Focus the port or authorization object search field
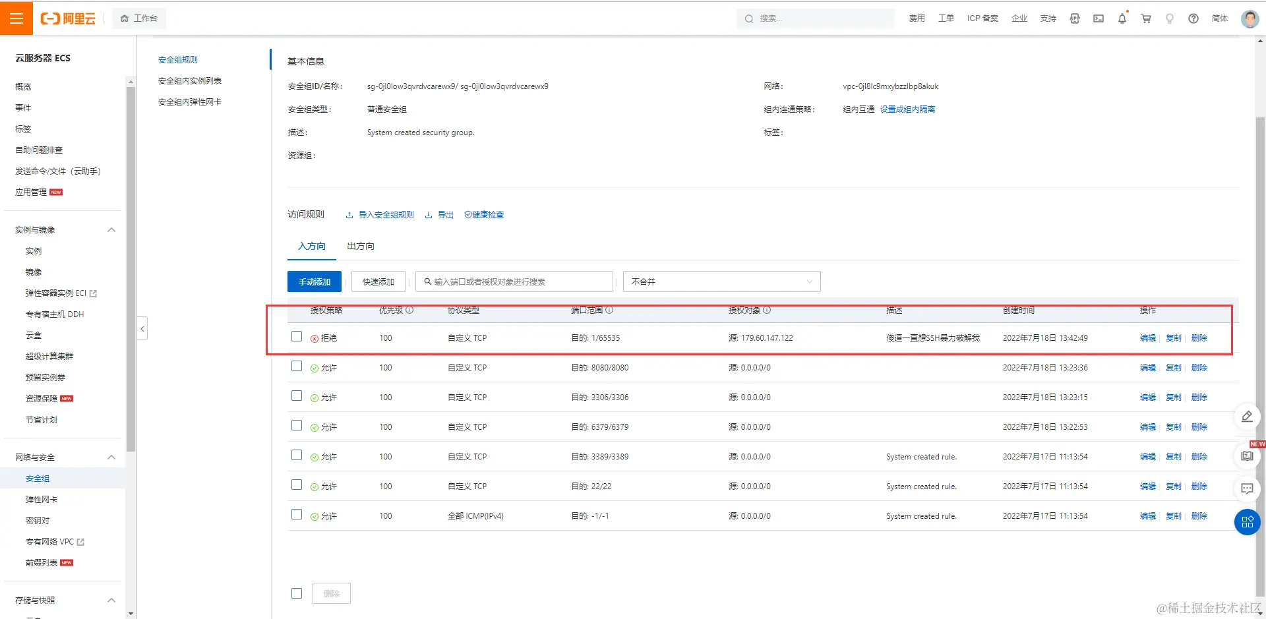1266x619 pixels. (x=514, y=281)
